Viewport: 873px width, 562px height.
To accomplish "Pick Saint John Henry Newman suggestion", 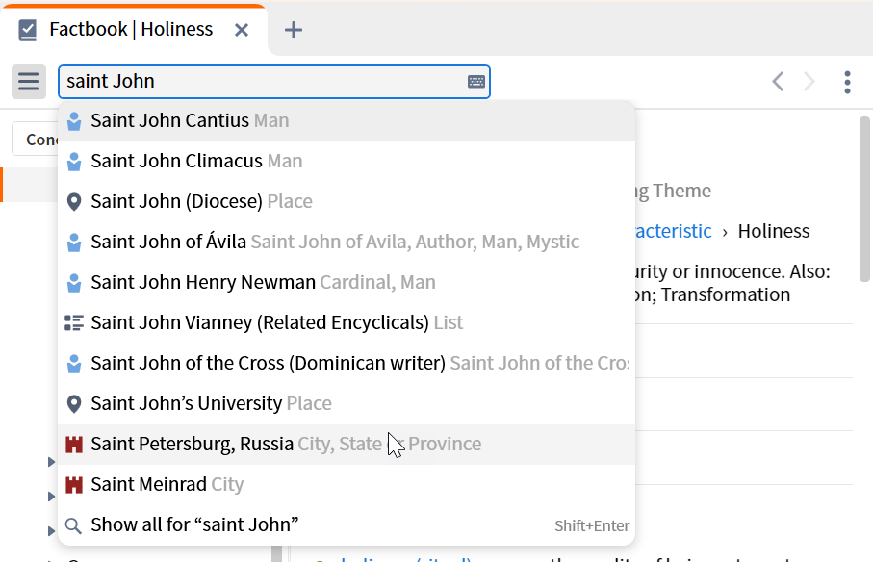I will click(x=347, y=282).
